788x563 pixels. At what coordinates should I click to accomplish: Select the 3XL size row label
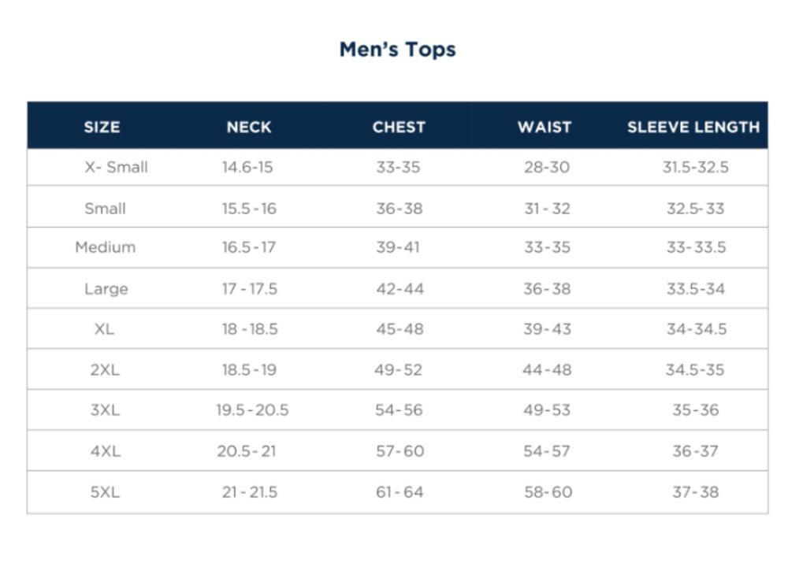105,410
